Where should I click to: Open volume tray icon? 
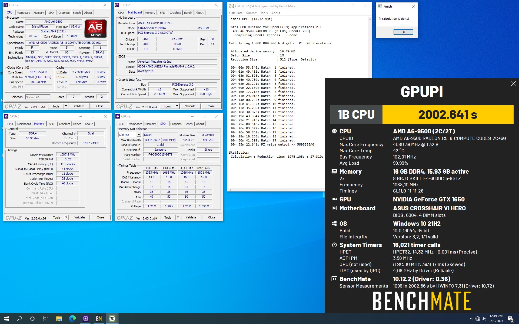tap(484, 319)
